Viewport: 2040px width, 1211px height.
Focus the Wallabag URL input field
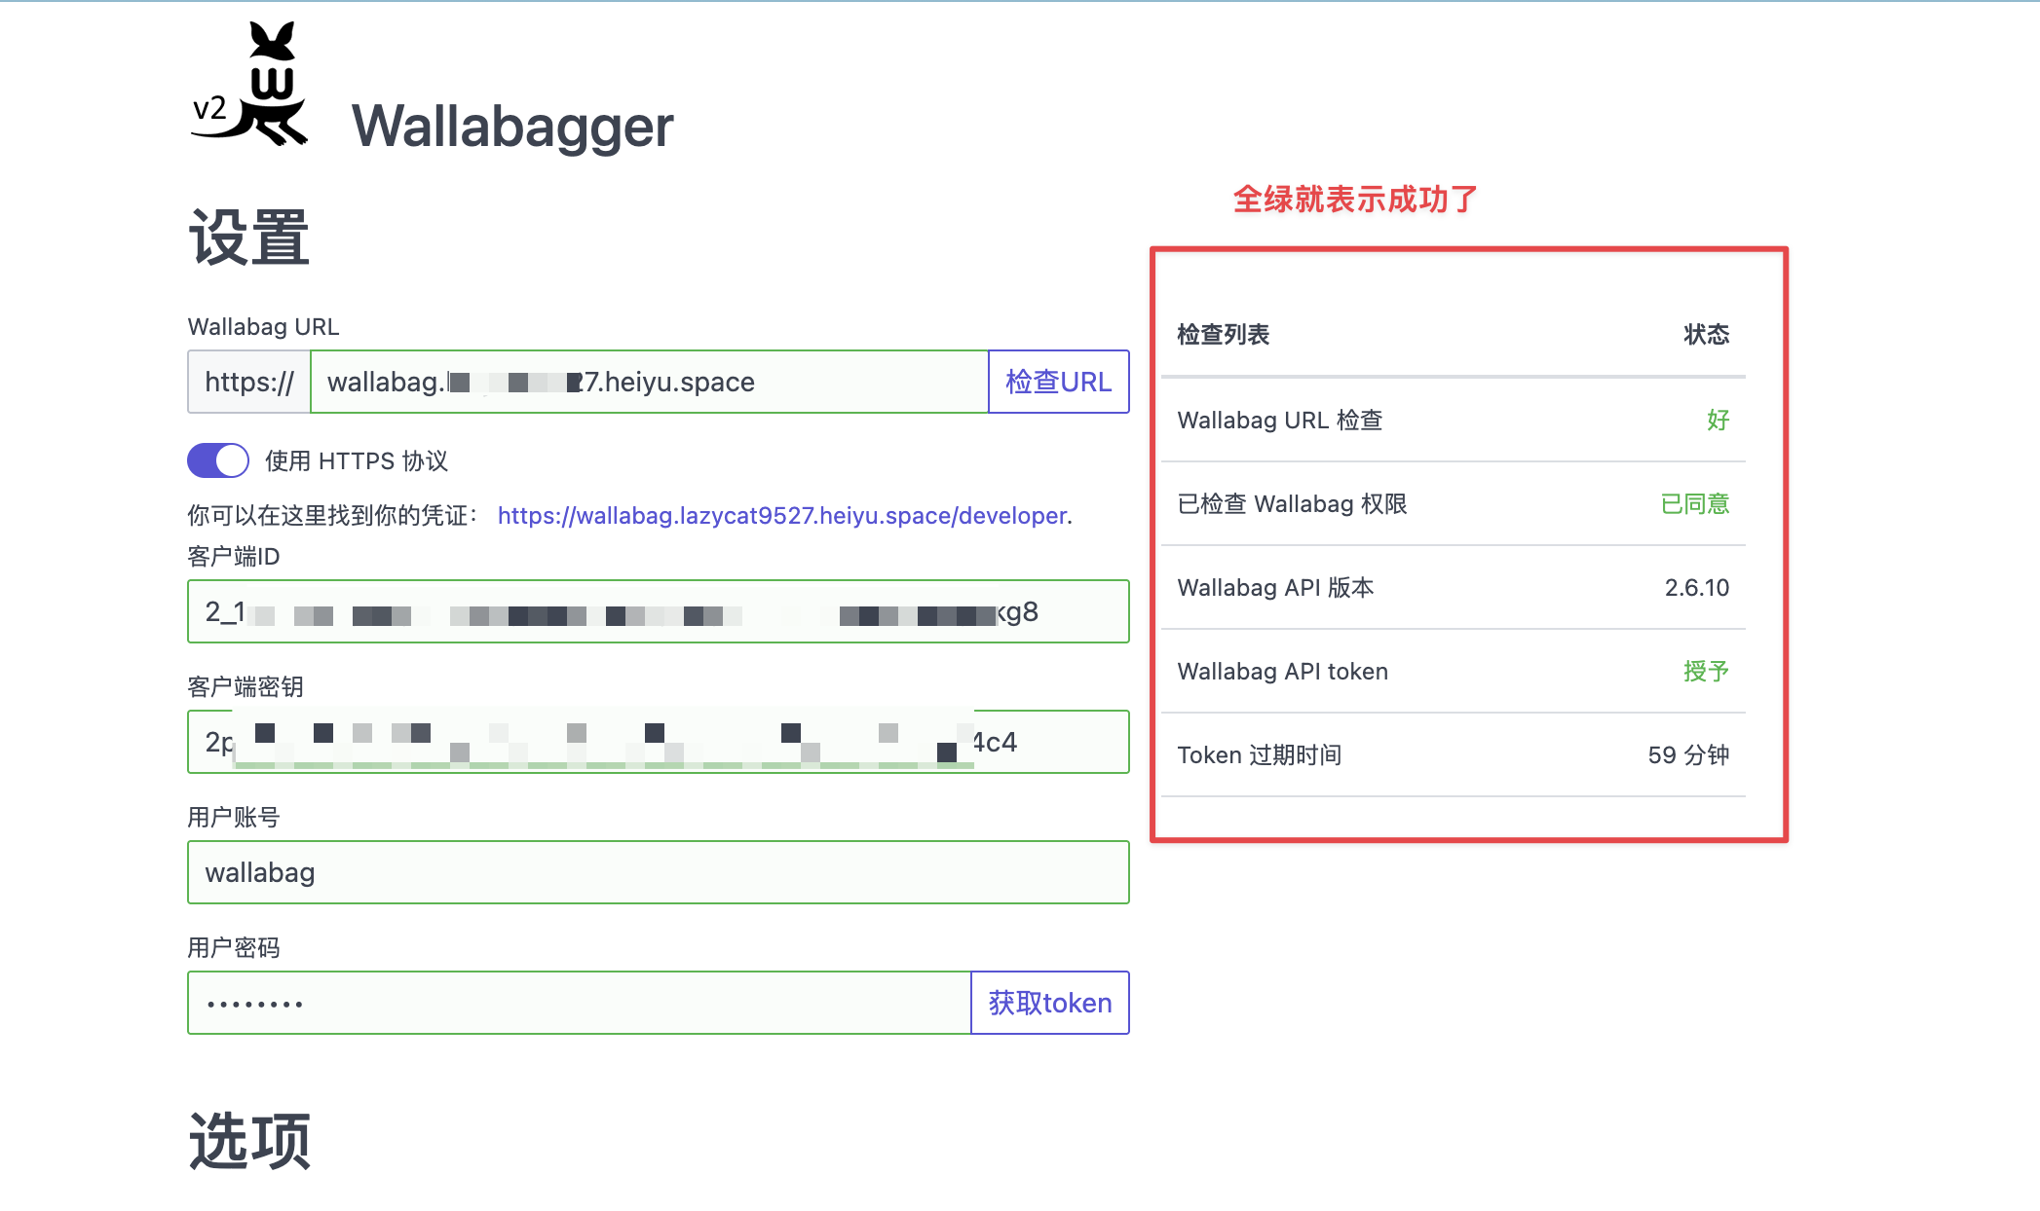649,382
